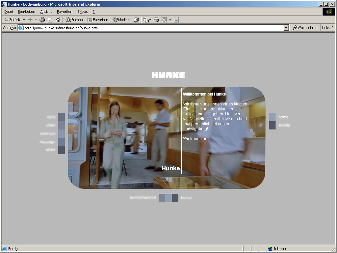Click the Stop loading icon in toolbar

point(42,20)
